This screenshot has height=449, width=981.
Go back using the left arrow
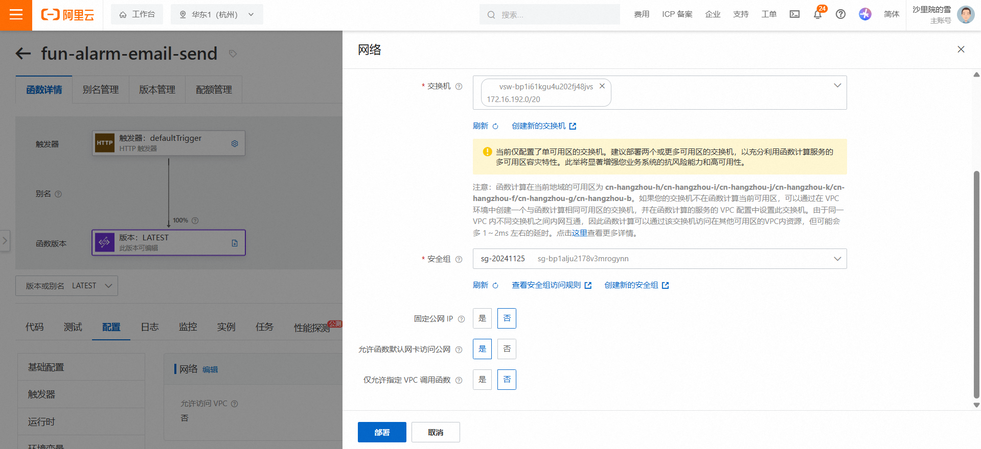tap(23, 54)
